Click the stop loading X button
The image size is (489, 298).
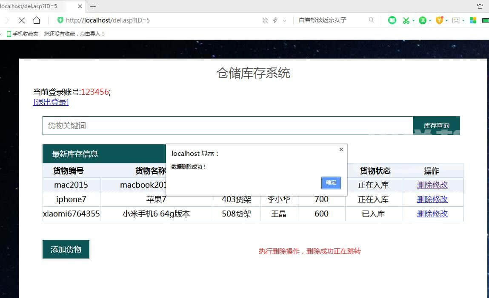(22, 20)
